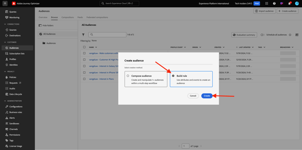Collapse the Privacy sidebar section
The image size is (302, 150).
coord(5,72)
